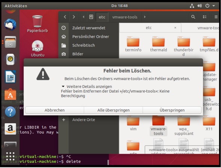Image resolution: width=221 pixels, height=168 pixels.
Task: Click the recent clock icon in sidebar
Action: click(64, 28)
